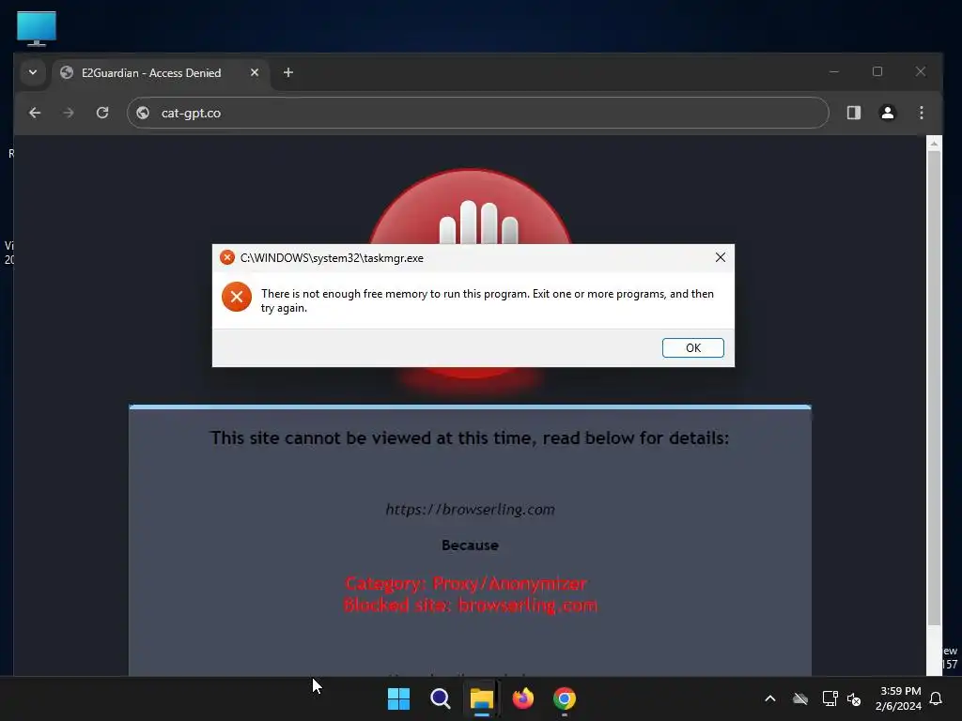Image resolution: width=962 pixels, height=721 pixels.
Task: Close the E2Guardian - Access Denied tab
Action: point(254,72)
